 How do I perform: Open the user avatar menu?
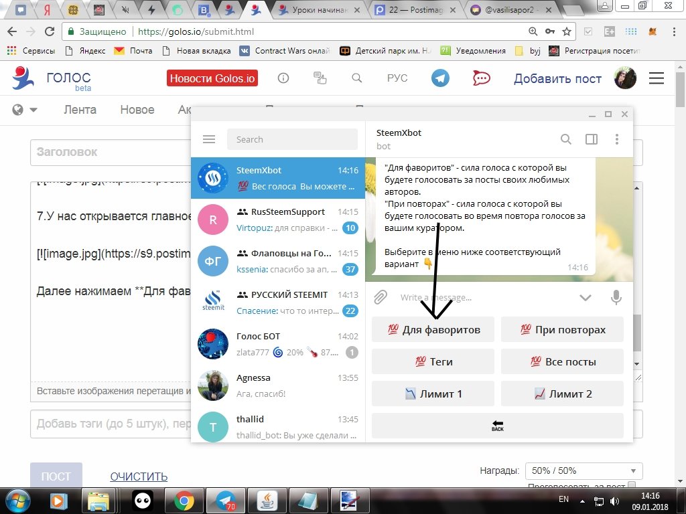click(625, 78)
